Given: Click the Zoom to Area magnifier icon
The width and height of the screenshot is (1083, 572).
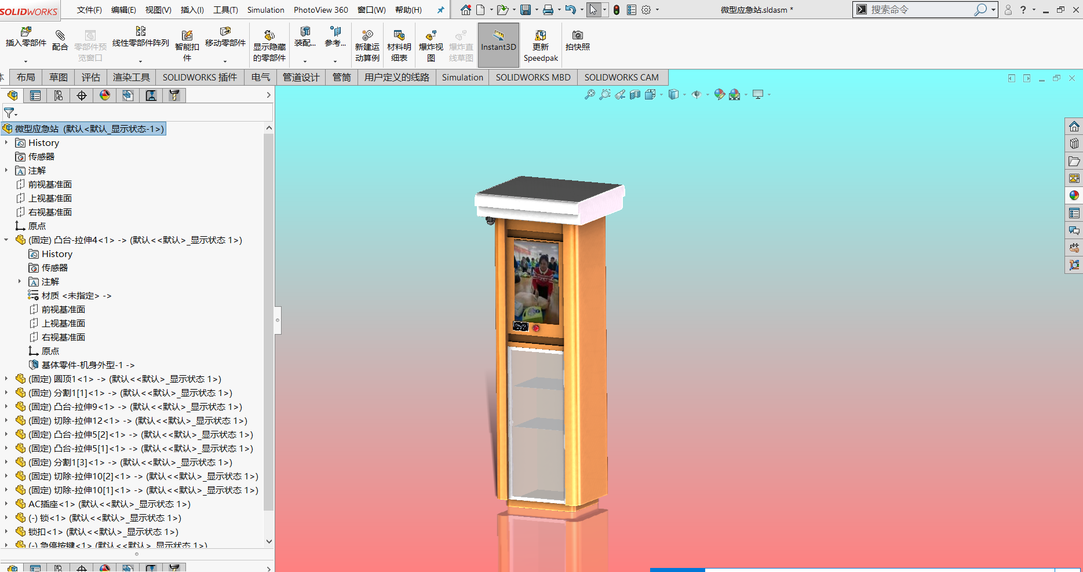Looking at the screenshot, I should point(605,94).
